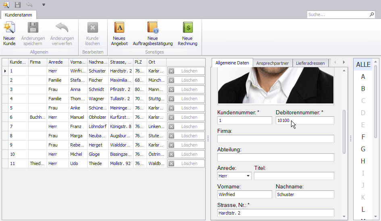Screen dimensions: 381x221
Task: Delete customer Schmidt via Löschen button
Action: [186, 89]
